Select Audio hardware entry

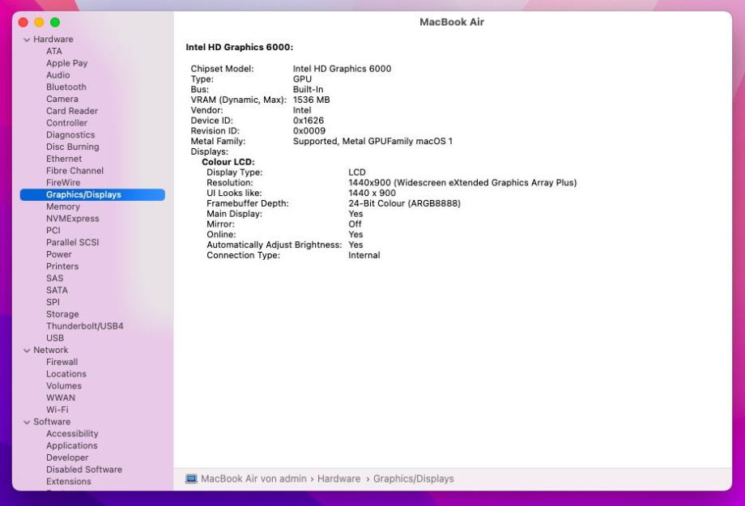tap(58, 75)
